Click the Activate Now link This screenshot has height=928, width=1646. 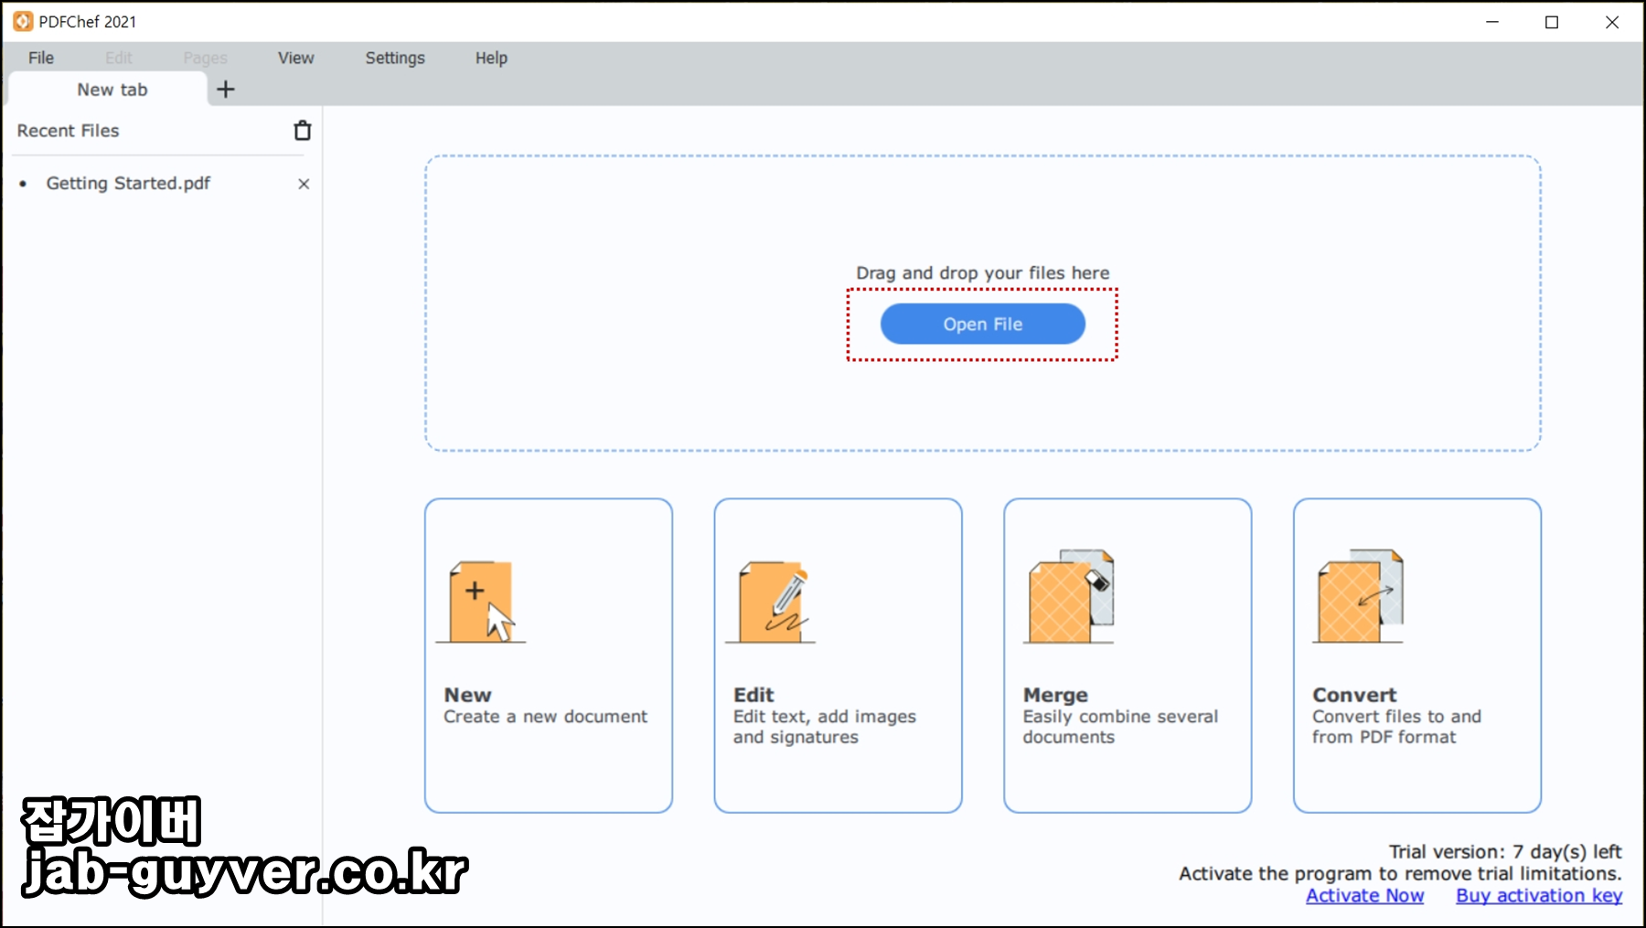(x=1364, y=896)
